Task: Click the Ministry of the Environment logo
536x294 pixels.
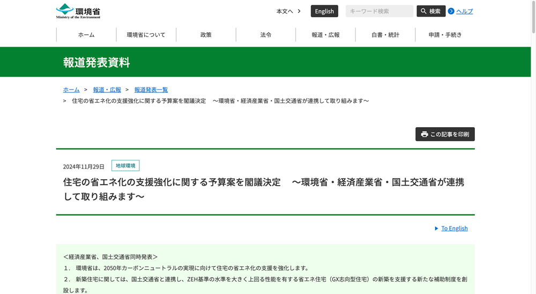Action: (78, 11)
